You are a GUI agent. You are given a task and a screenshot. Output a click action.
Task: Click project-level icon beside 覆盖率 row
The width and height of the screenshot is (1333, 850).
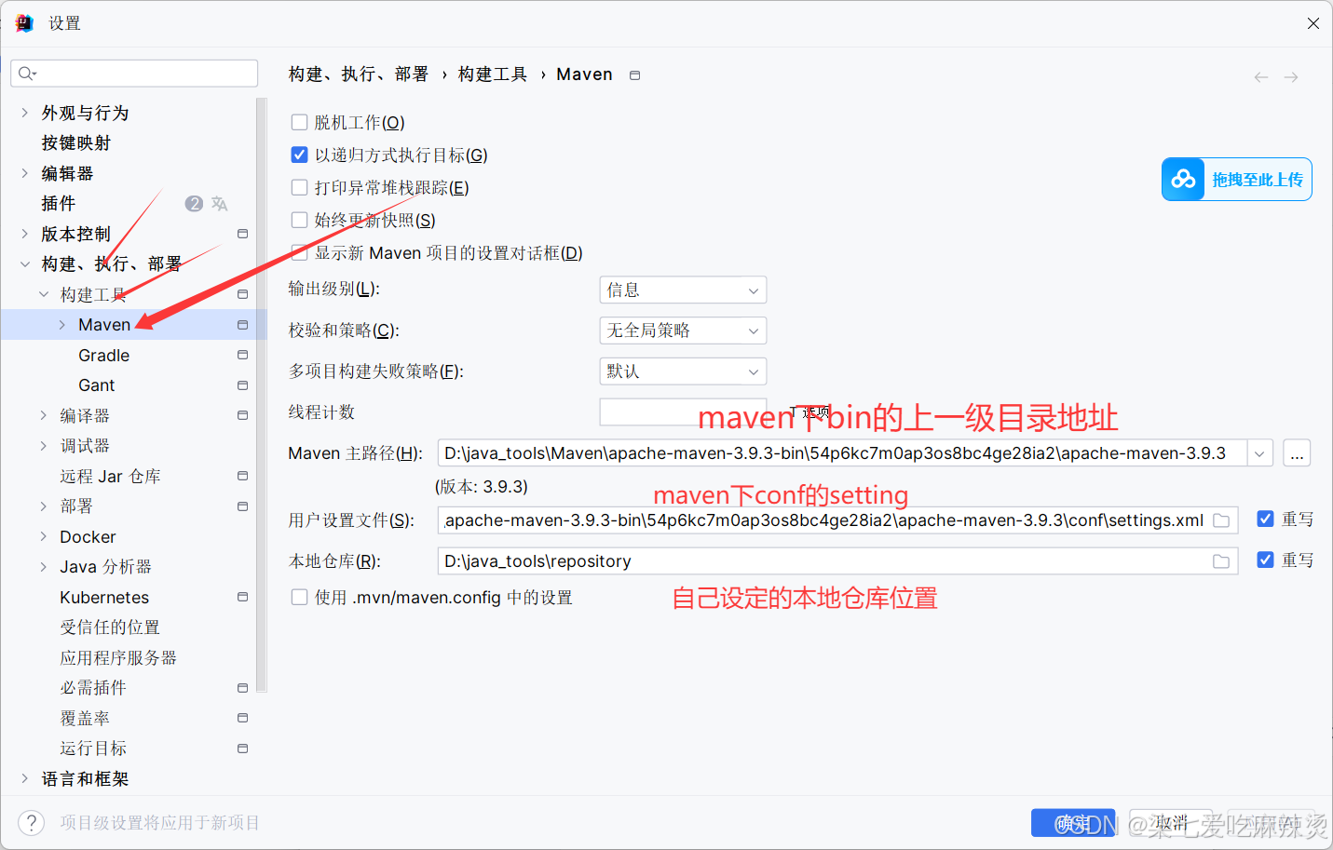click(242, 718)
